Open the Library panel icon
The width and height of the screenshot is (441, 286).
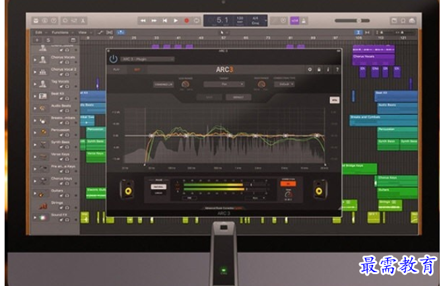tap(36, 20)
